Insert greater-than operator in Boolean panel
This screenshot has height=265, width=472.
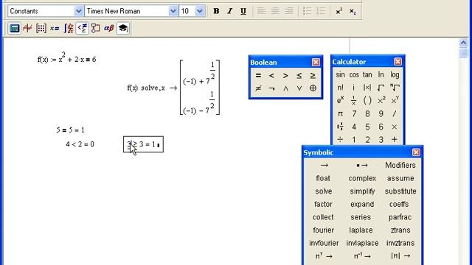(x=285, y=75)
